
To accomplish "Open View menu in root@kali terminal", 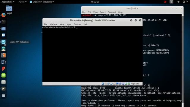I will (x=95, y=12).
